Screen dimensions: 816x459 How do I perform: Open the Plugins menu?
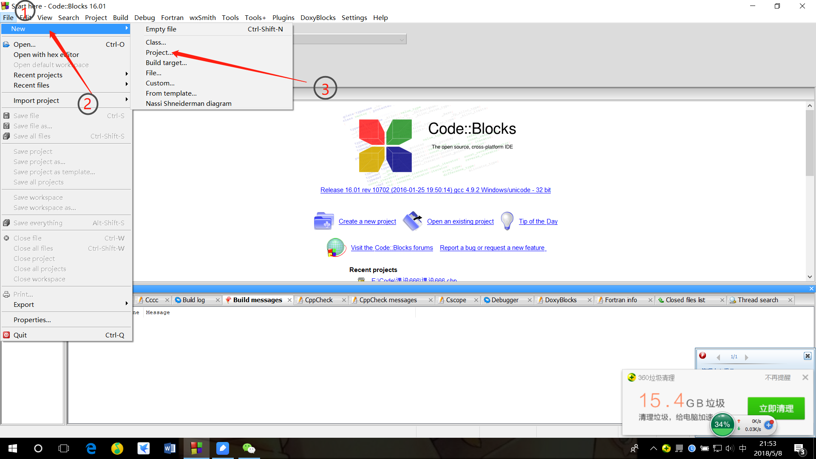pos(283,17)
